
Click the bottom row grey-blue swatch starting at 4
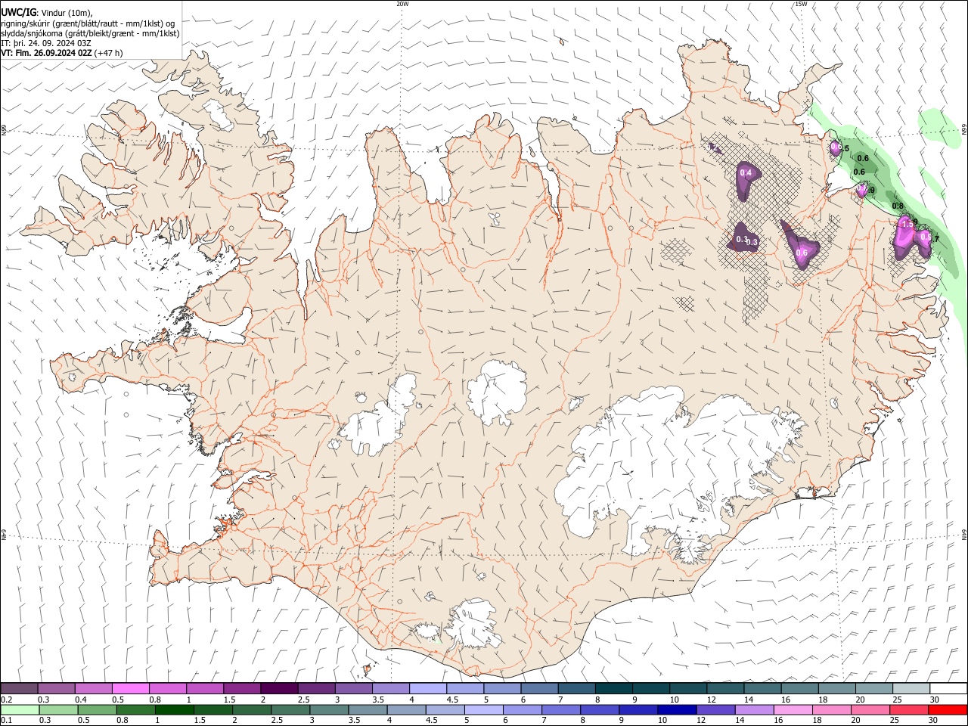tap(407, 709)
